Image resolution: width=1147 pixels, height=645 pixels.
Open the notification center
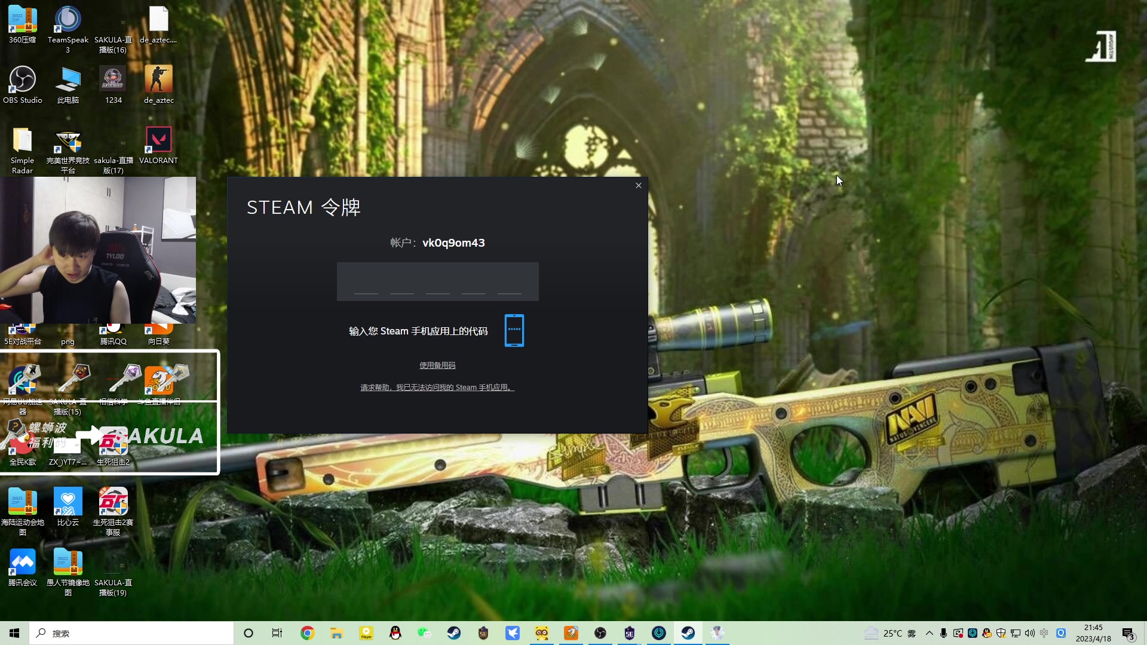click(1128, 633)
